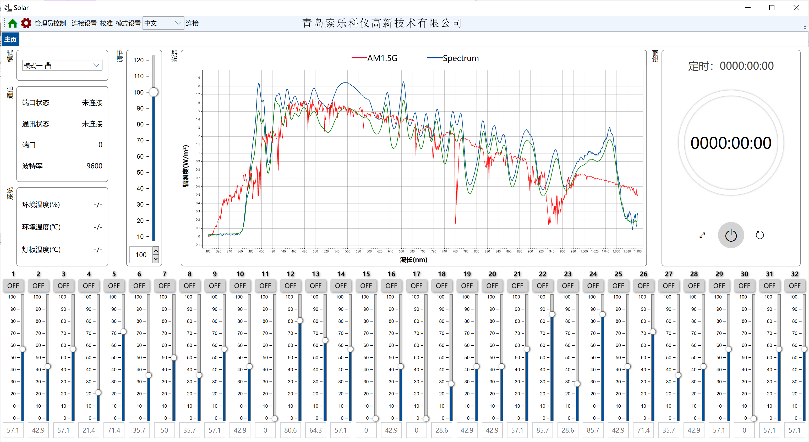The height and width of the screenshot is (442, 809).
Task: Click the main brightness slider thumb at 100
Action: point(154,92)
